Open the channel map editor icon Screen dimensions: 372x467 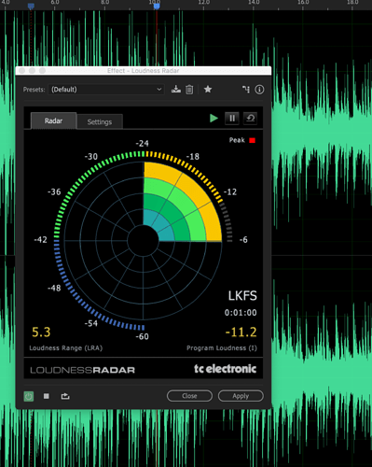246,90
